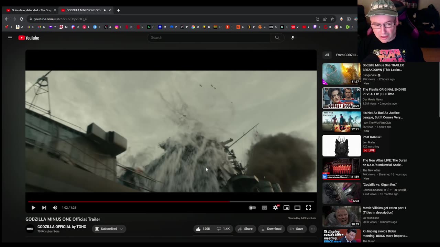Click the Jon Malin channel name
This screenshot has width=440, height=247.
tap(368, 142)
